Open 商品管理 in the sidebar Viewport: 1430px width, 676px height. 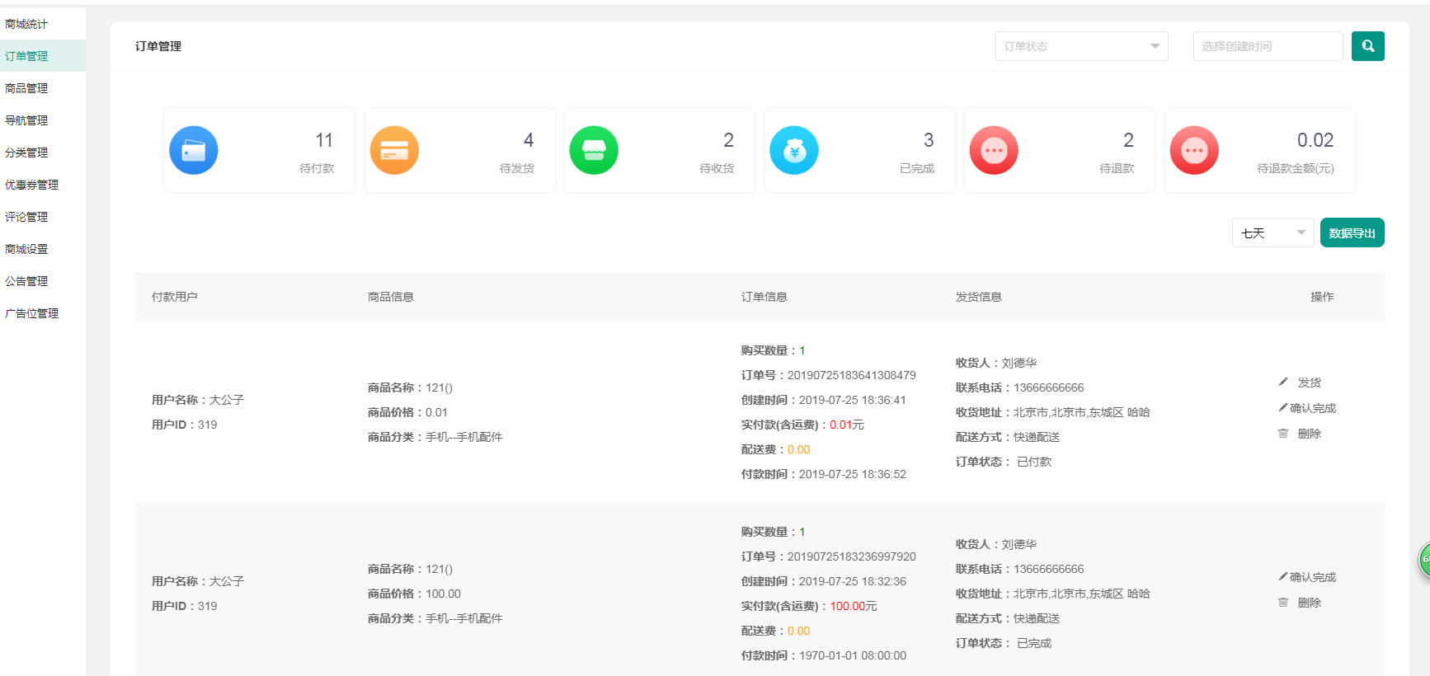tap(26, 88)
